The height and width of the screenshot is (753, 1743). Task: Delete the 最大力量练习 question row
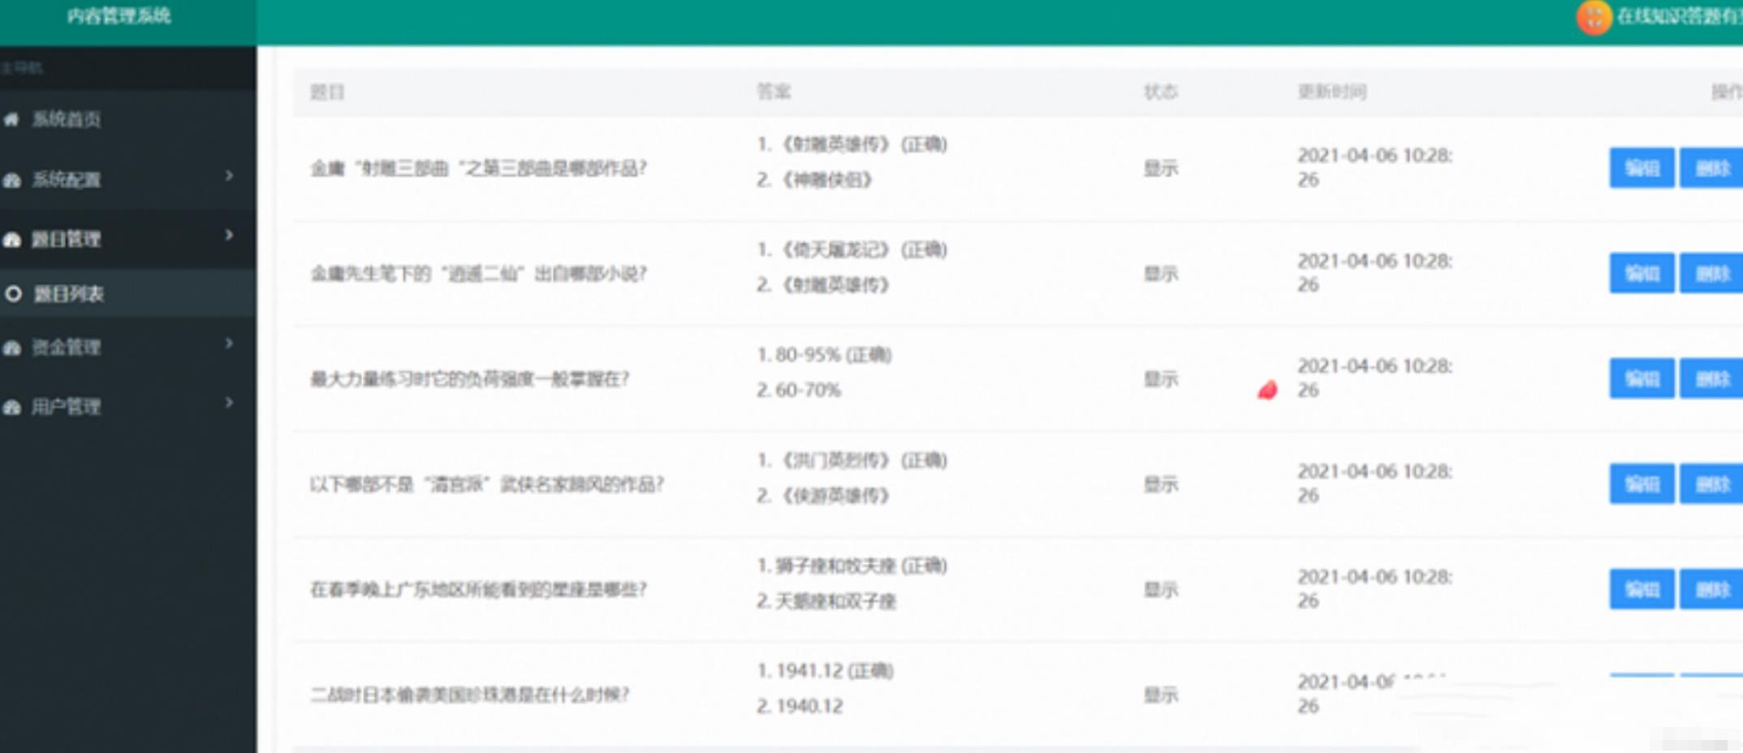[x=1711, y=378]
